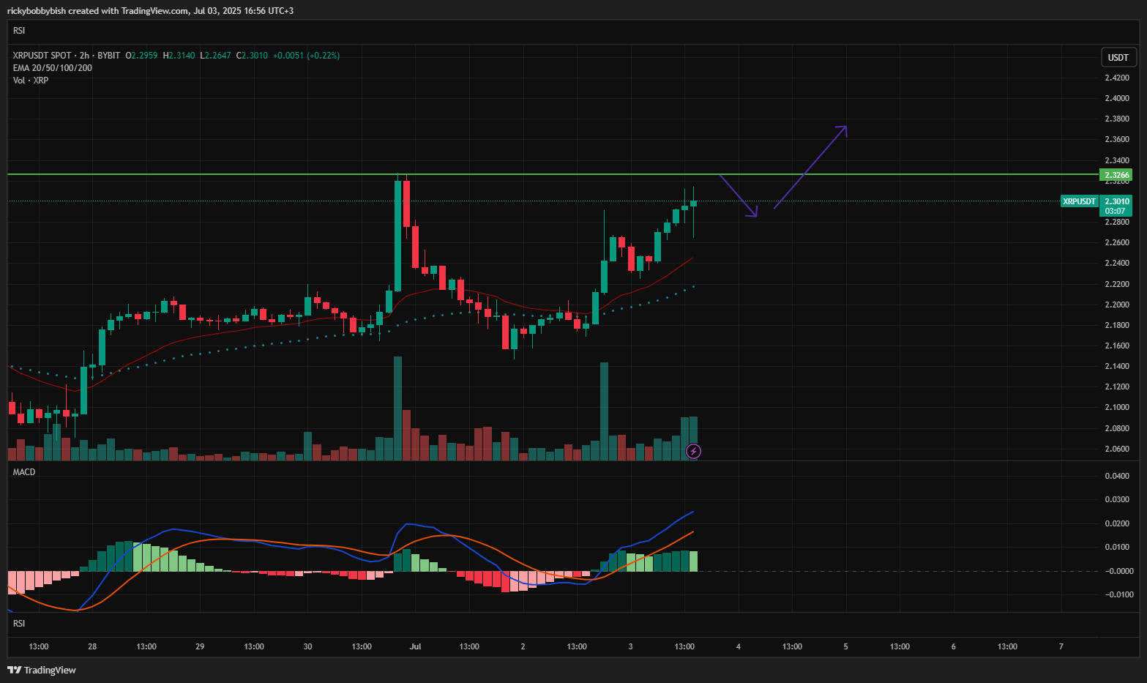Click the Jul month label on time axis
The height and width of the screenshot is (683, 1147).
[415, 646]
